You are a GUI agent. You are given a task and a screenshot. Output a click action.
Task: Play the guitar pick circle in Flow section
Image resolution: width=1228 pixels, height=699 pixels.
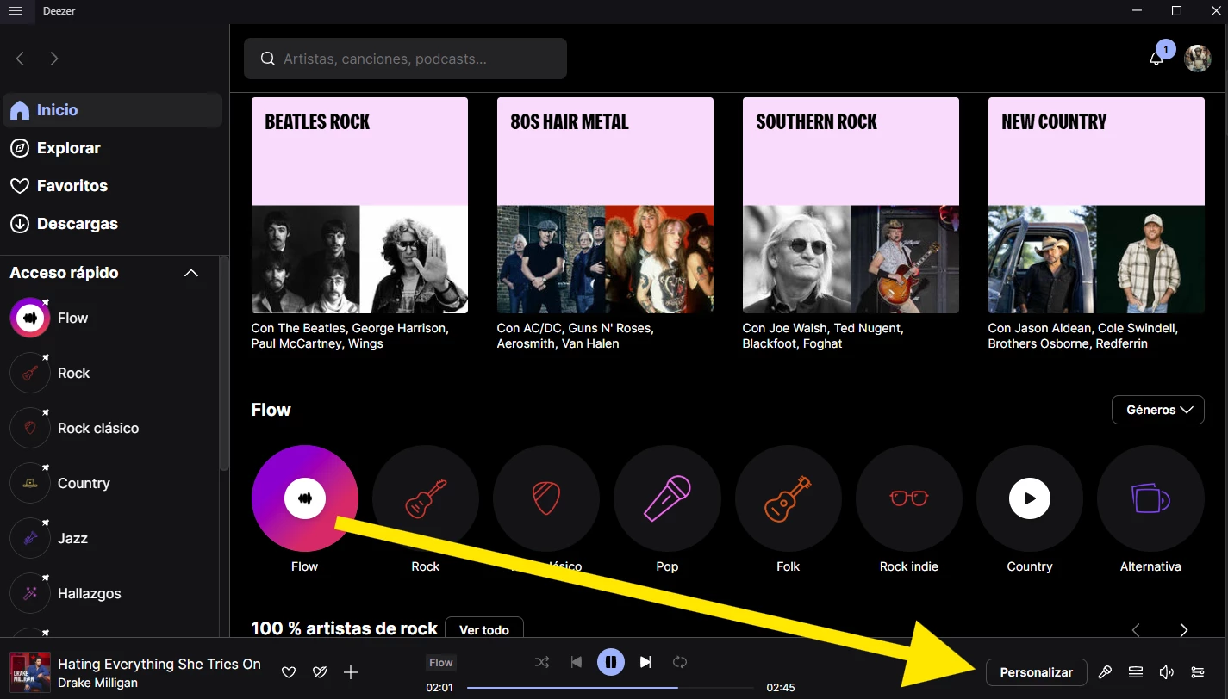[x=546, y=498]
